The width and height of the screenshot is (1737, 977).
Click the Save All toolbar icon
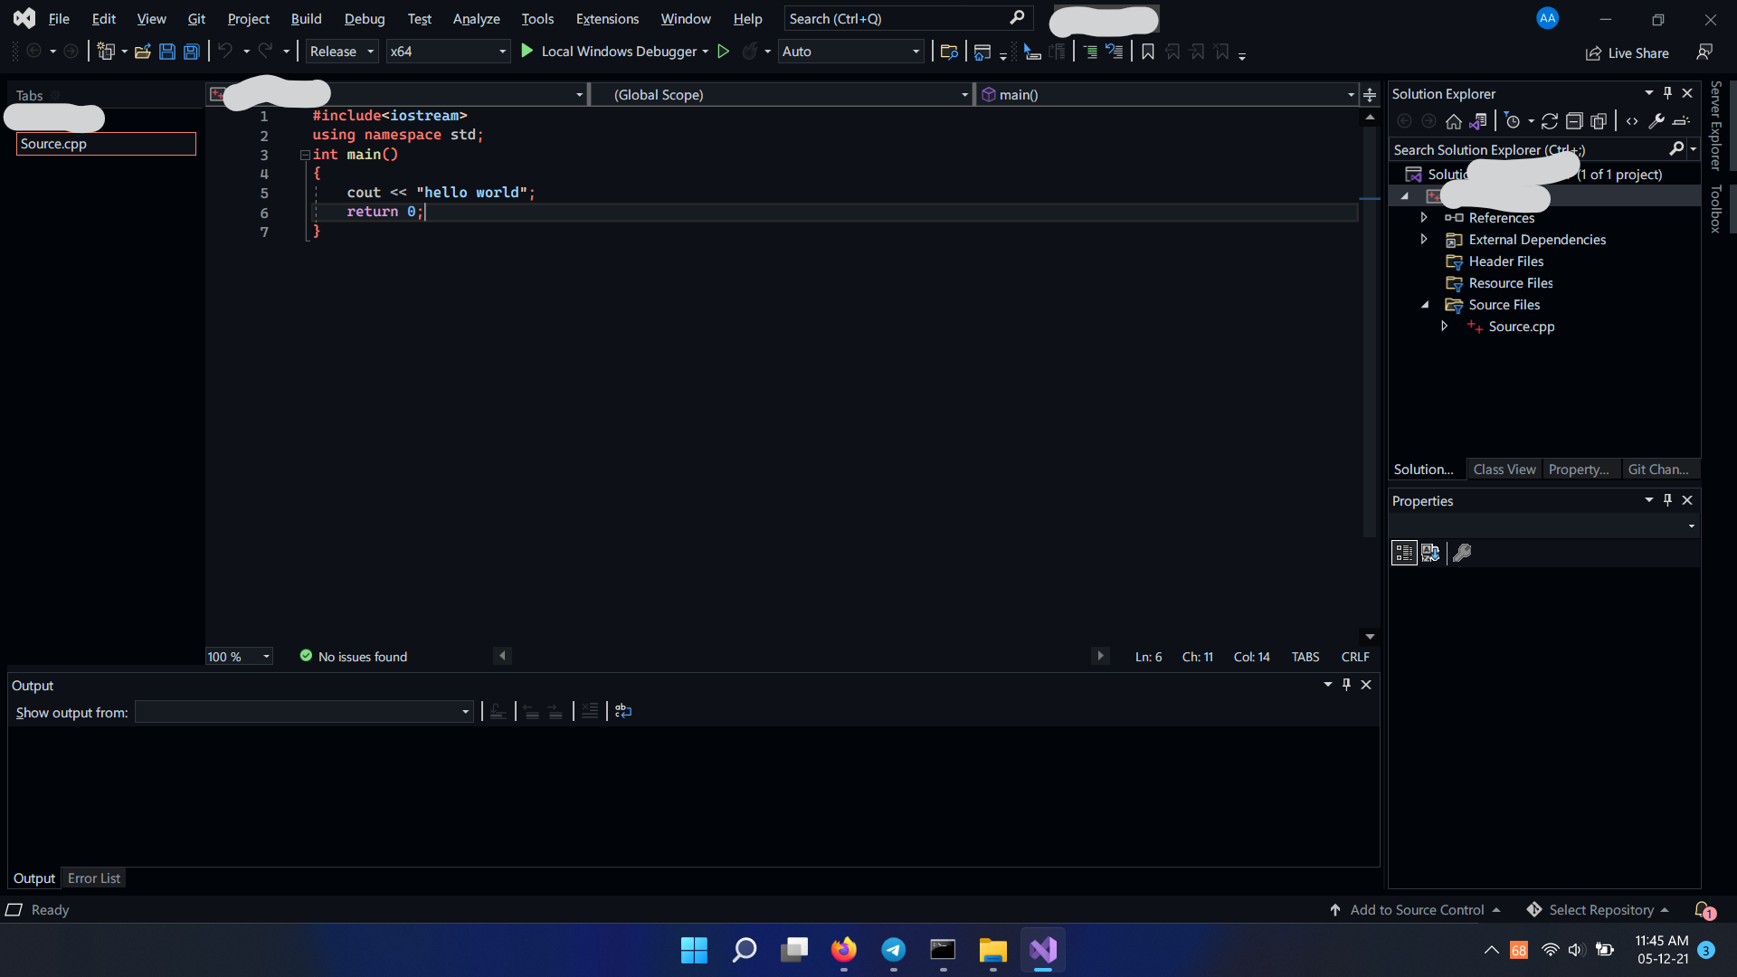(192, 52)
